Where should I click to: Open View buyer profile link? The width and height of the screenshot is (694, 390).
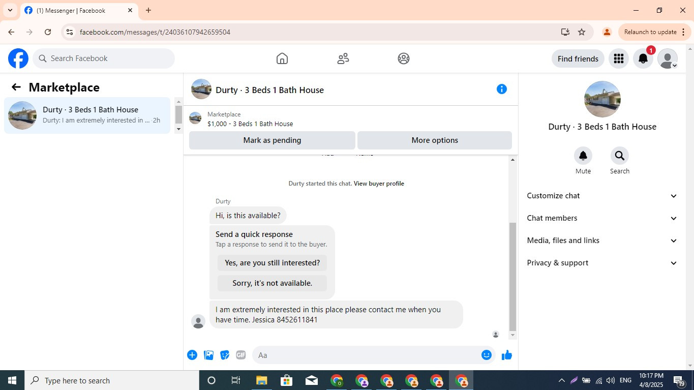coord(379,184)
